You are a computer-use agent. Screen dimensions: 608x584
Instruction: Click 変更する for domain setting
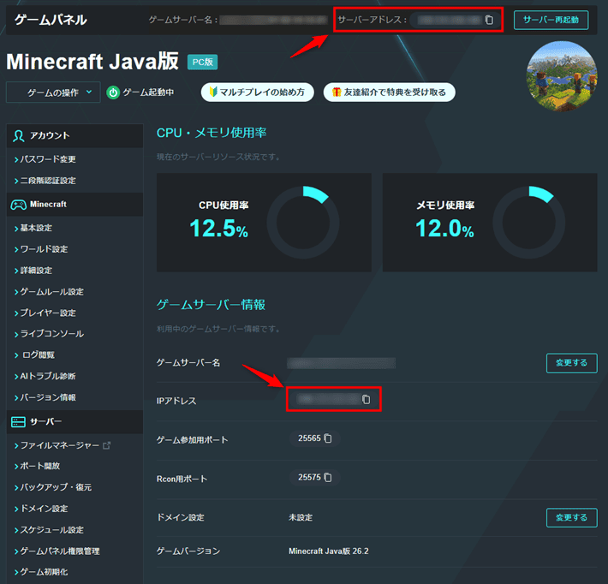[x=571, y=518]
